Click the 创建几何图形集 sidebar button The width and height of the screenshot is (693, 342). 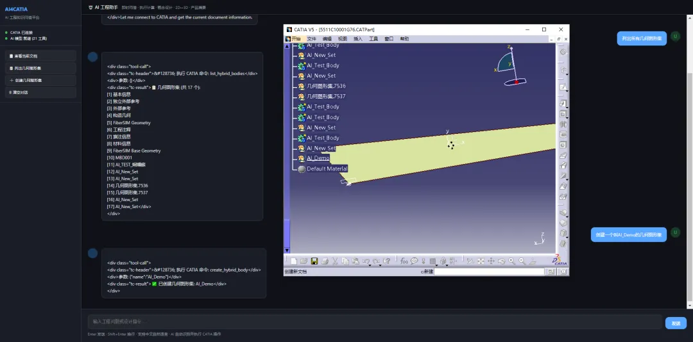point(40,80)
